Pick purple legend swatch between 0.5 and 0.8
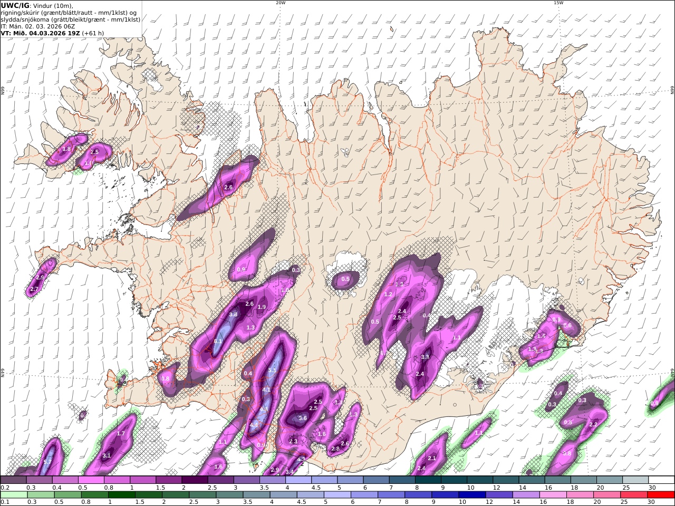675x506 pixels. tap(91, 480)
